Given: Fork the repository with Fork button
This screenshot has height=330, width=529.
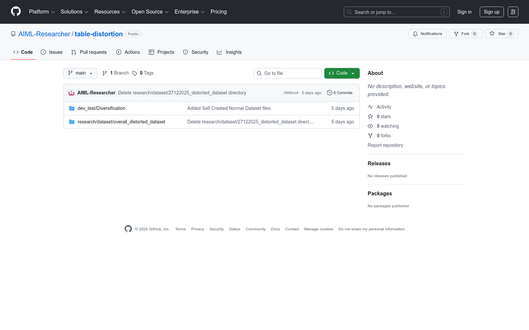Looking at the screenshot, I should point(466,34).
